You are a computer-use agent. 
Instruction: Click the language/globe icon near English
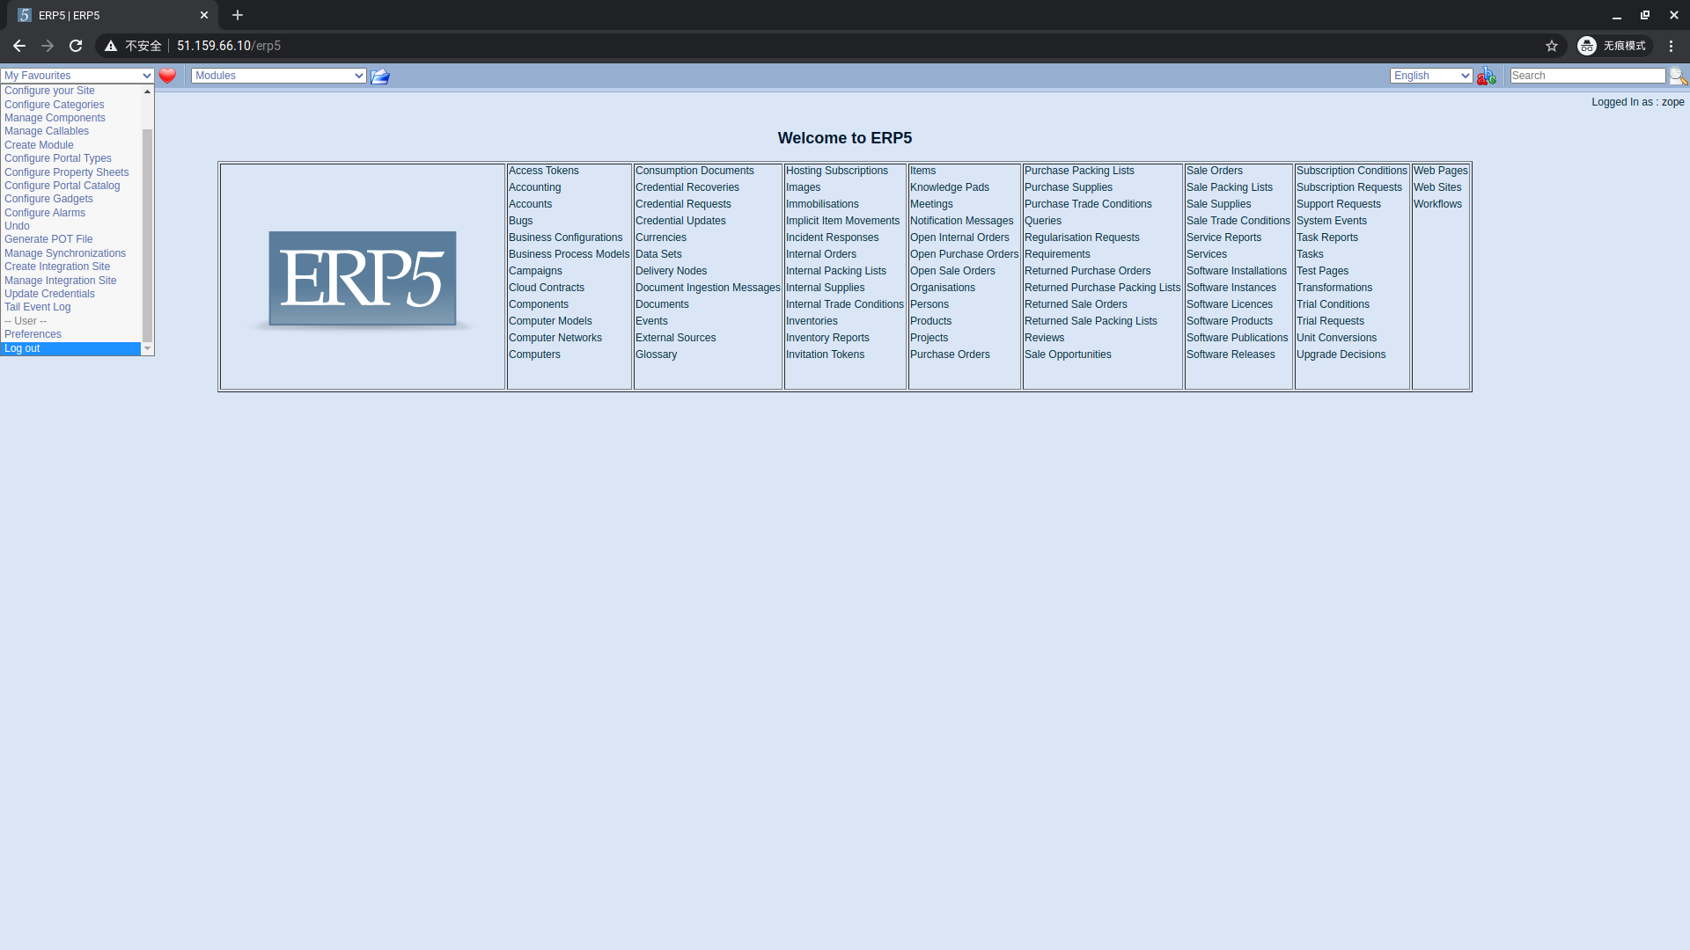(x=1486, y=76)
